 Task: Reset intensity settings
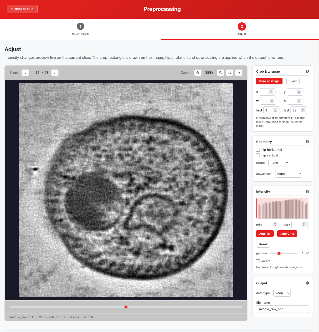(x=263, y=244)
